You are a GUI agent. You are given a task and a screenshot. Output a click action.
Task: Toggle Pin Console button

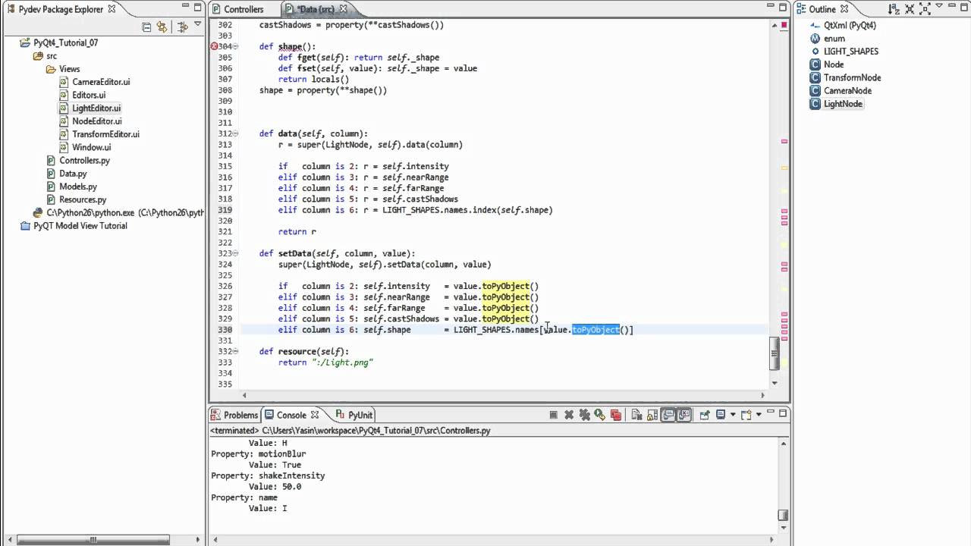click(x=705, y=415)
